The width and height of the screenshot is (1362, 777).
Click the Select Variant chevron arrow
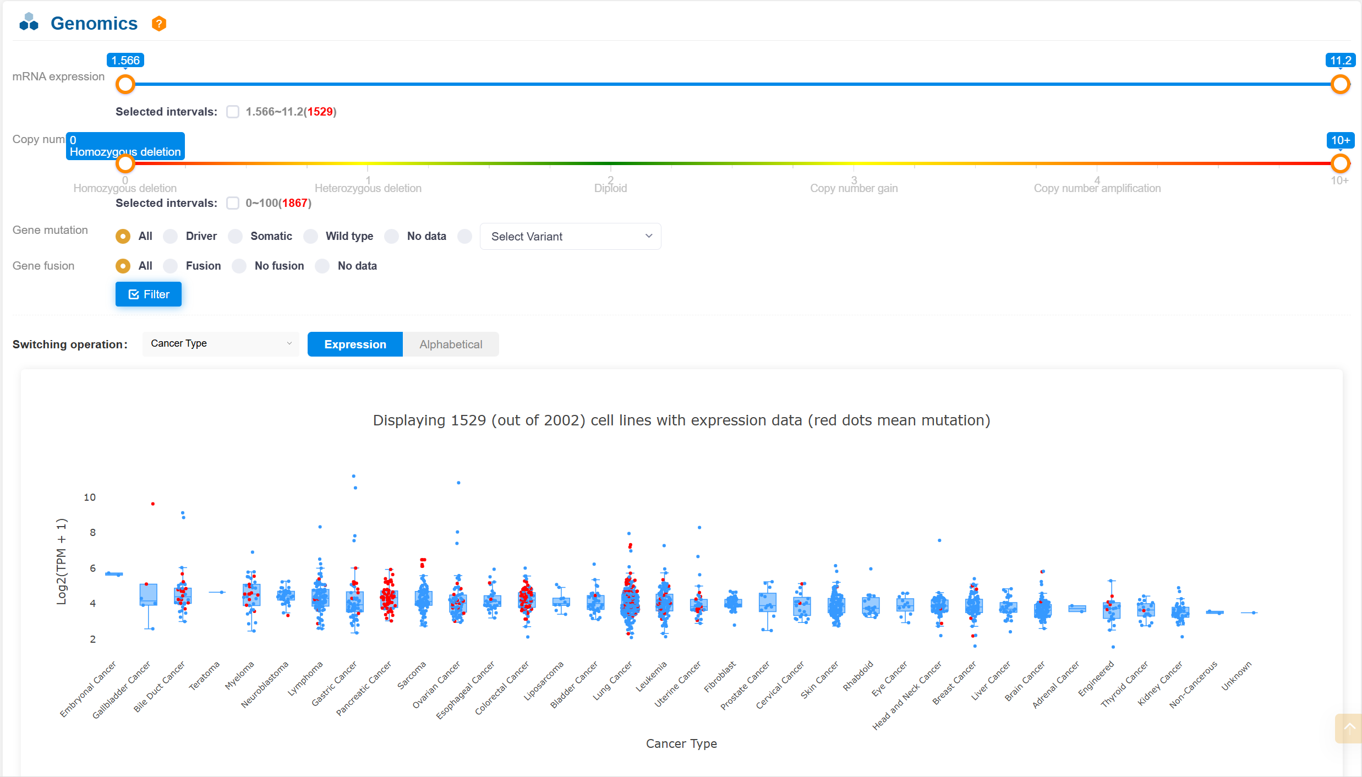649,236
